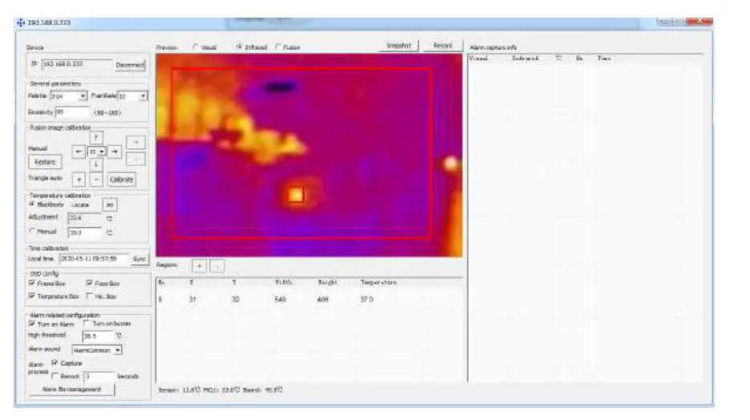Click the Disconnect button
750x420 pixels.
pyautogui.click(x=130, y=64)
